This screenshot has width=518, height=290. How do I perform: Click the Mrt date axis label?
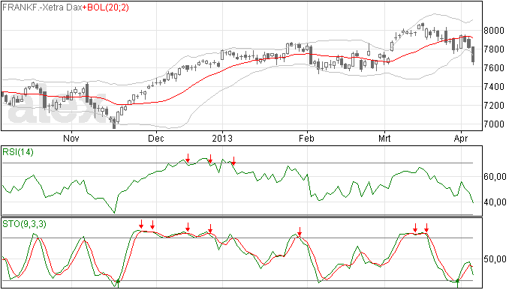point(384,138)
